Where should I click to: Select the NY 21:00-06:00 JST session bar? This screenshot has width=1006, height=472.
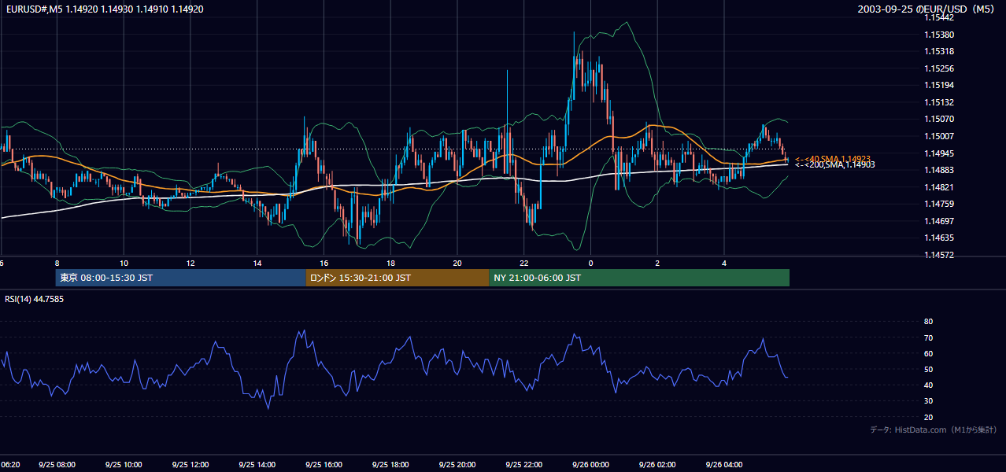(639, 278)
